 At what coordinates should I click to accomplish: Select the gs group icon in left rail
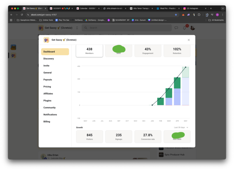(13, 55)
